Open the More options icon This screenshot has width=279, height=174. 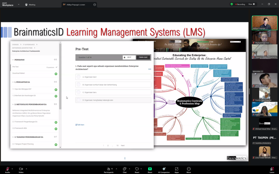[x=189, y=169]
